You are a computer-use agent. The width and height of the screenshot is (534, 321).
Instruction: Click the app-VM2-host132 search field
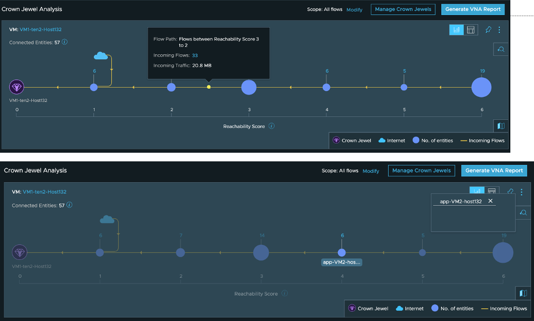point(460,201)
